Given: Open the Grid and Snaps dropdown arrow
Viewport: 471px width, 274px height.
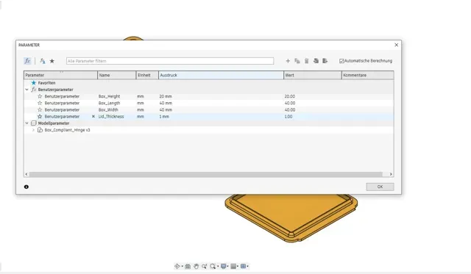Looking at the screenshot, I should (x=238, y=266).
